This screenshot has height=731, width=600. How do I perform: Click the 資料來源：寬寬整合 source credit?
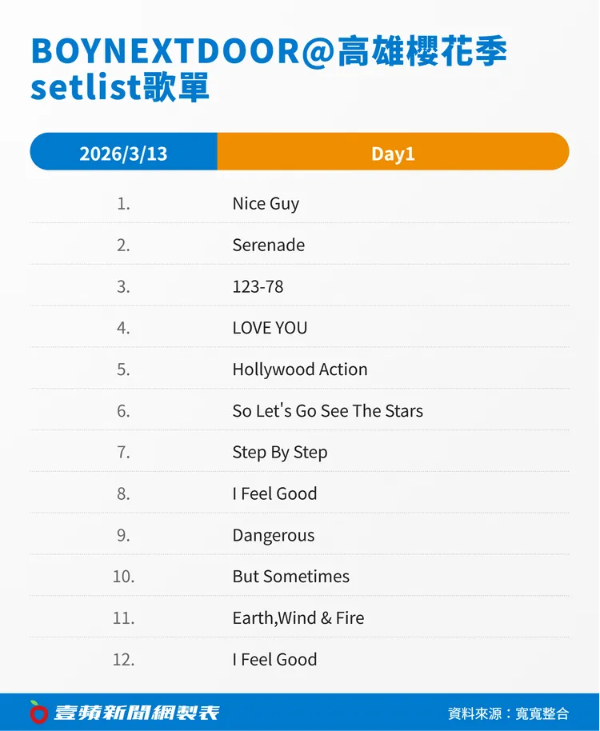[x=508, y=713]
